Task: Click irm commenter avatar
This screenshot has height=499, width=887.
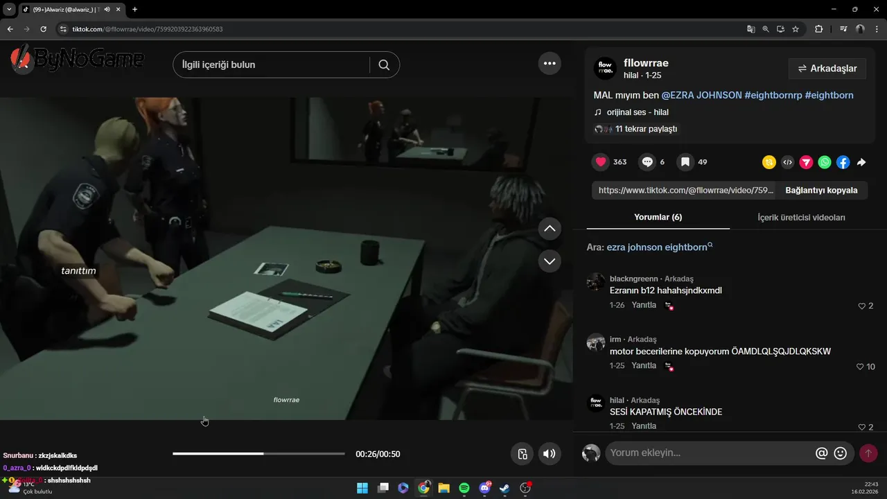Action: (x=596, y=342)
